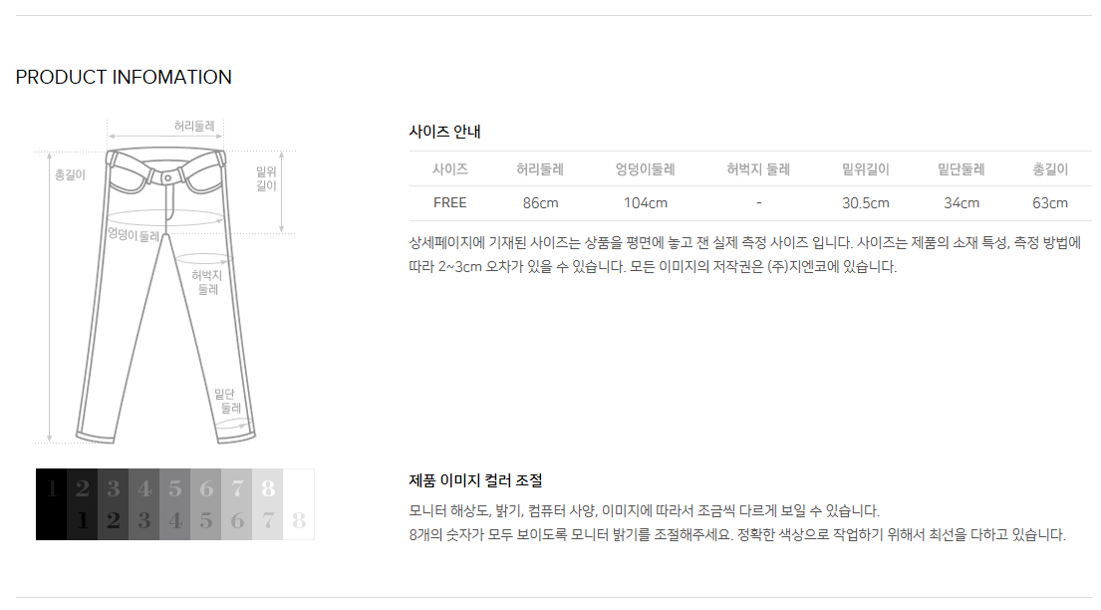This screenshot has height=610, width=1101.
Task: Select the FREE size row cell
Action: pos(450,203)
